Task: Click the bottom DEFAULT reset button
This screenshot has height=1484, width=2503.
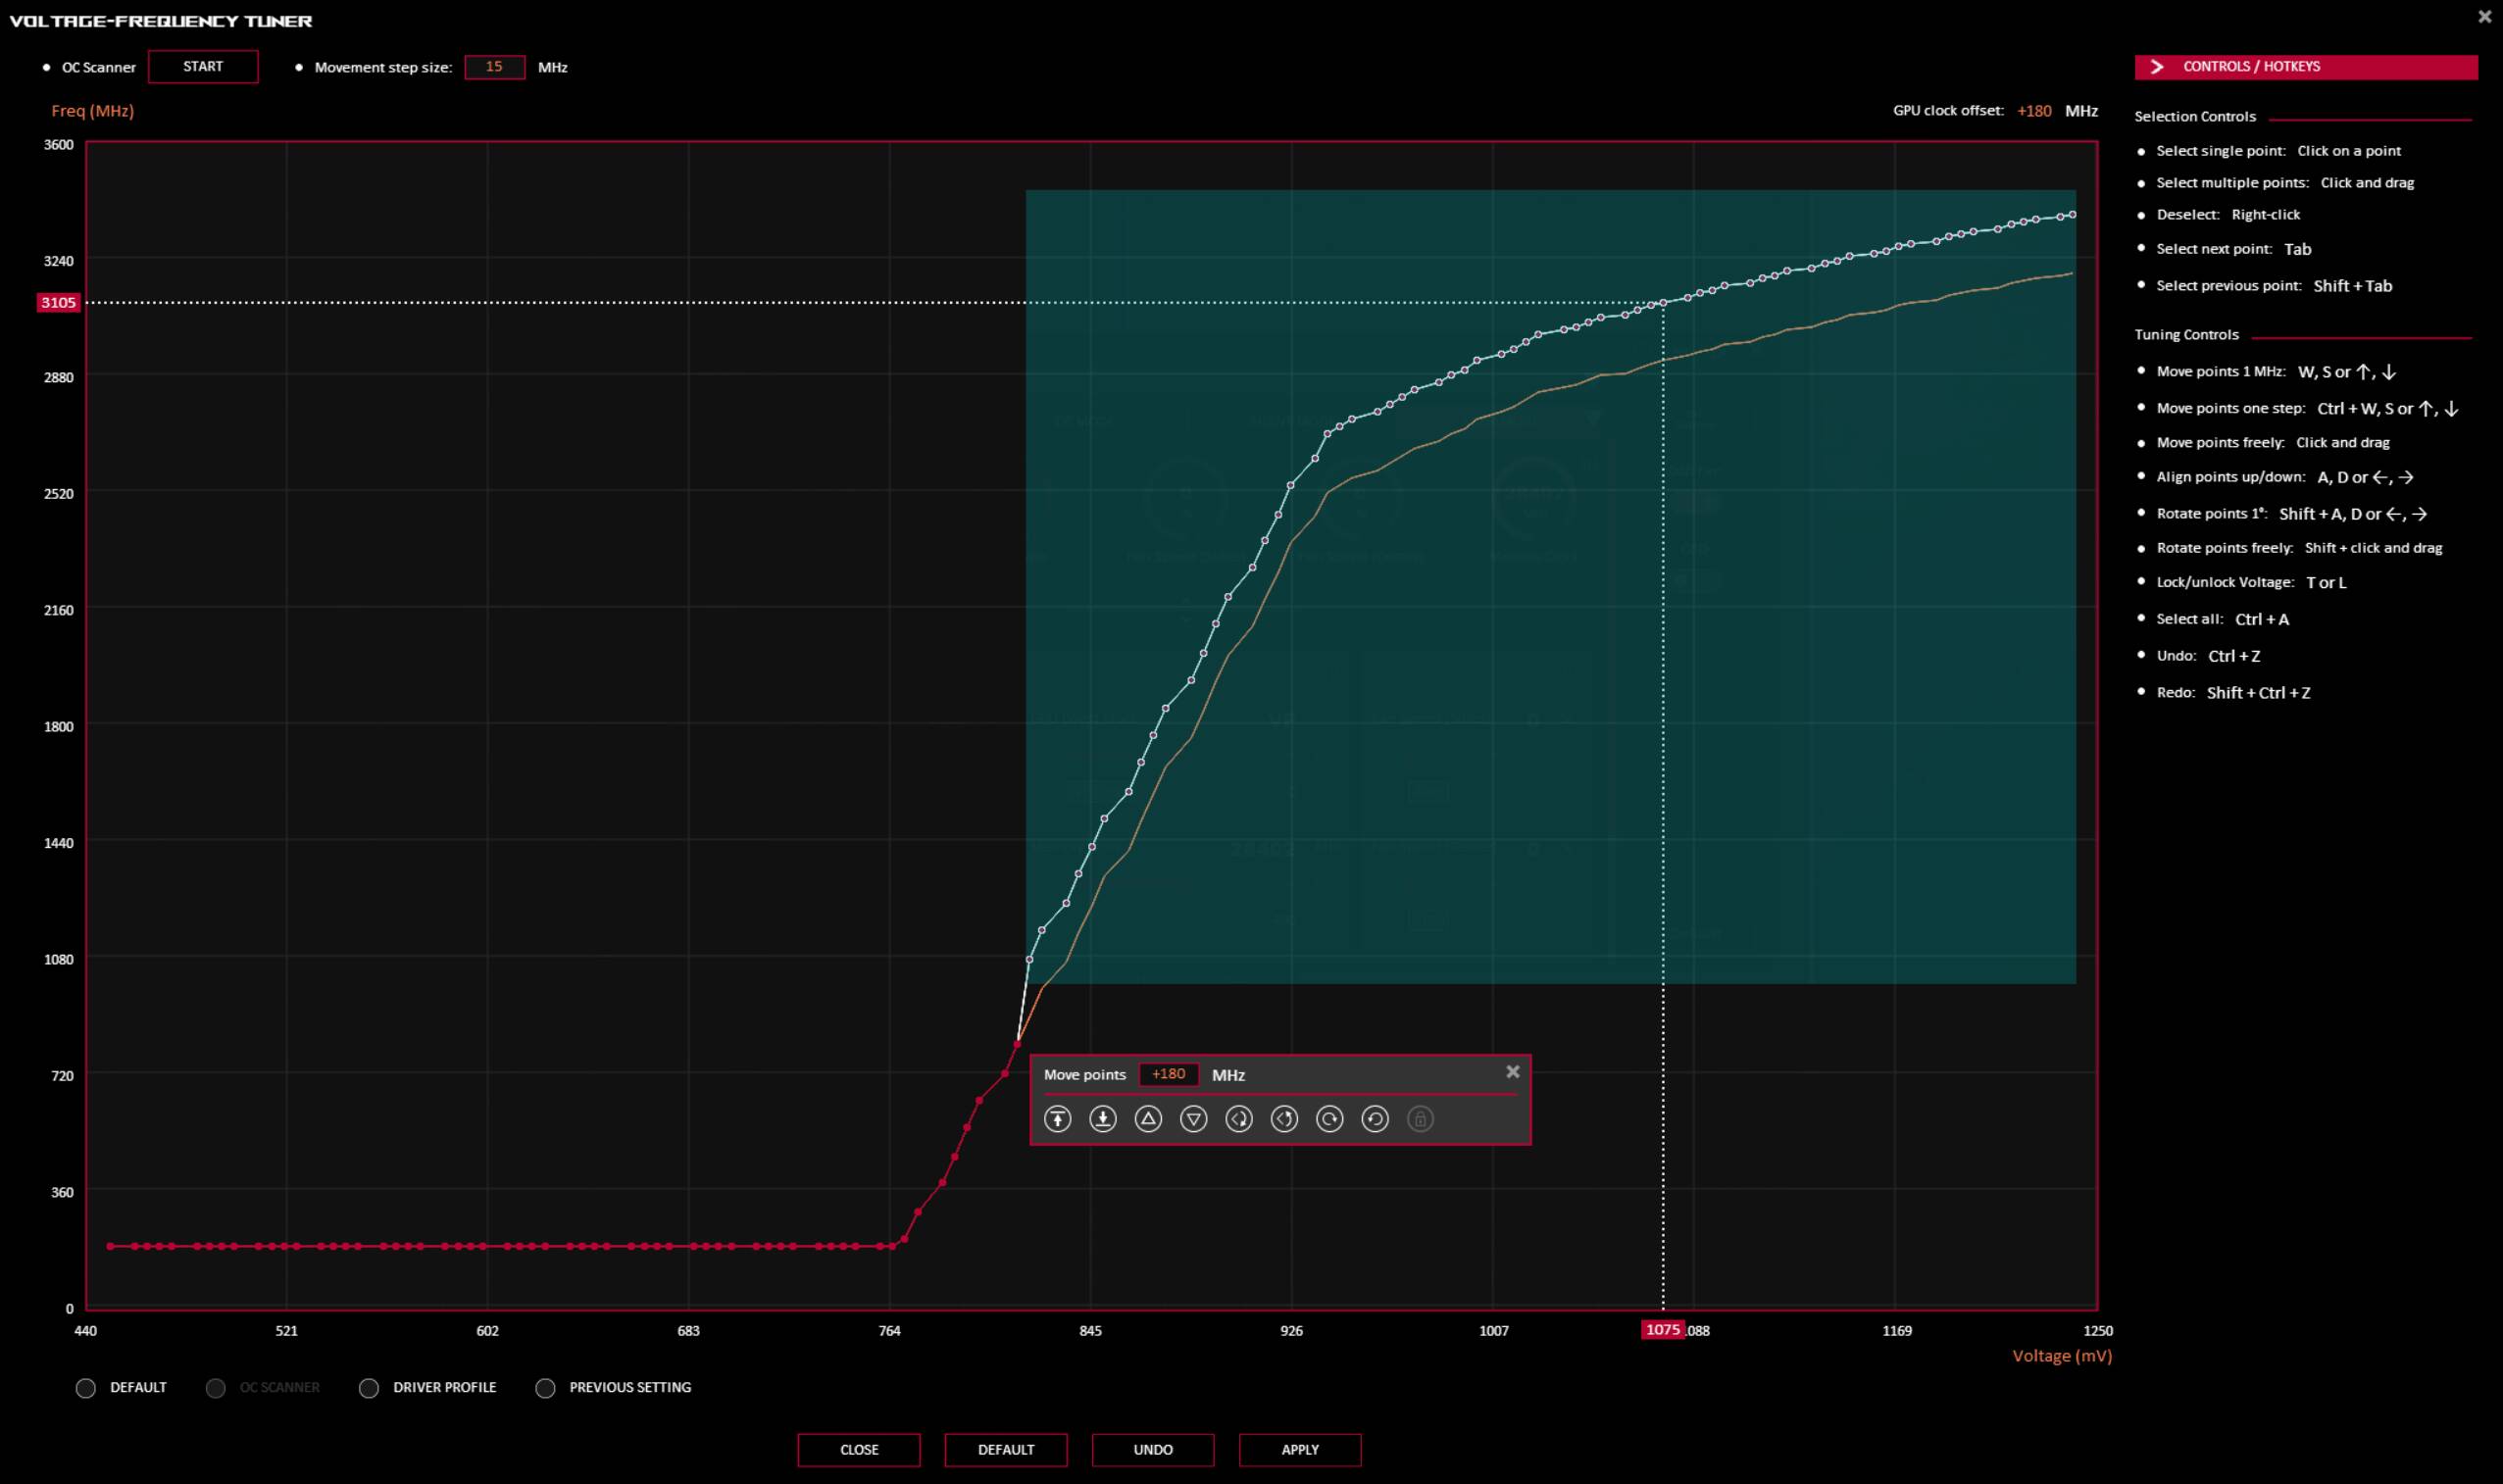Action: point(1006,1450)
